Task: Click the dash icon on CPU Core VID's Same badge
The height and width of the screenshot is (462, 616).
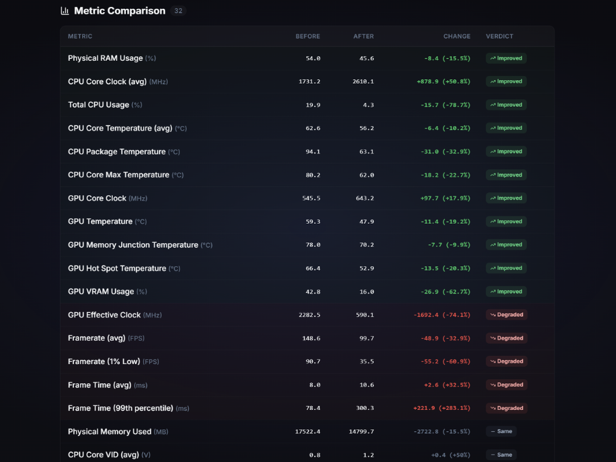Action: [492, 454]
